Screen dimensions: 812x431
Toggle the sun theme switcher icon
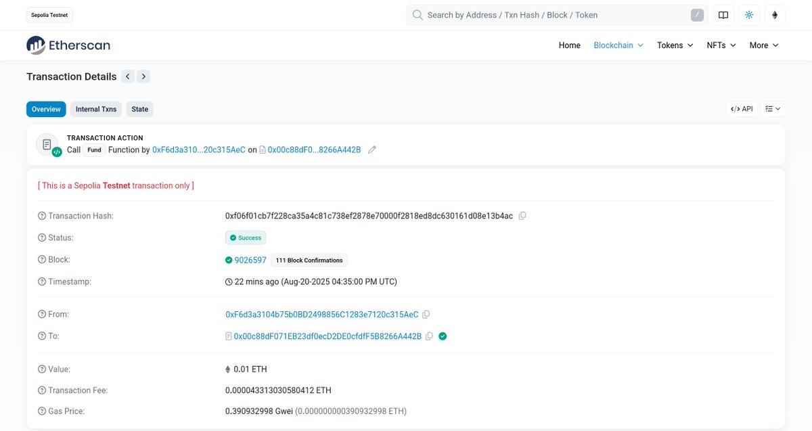coord(749,15)
